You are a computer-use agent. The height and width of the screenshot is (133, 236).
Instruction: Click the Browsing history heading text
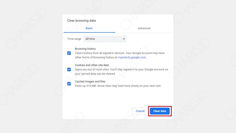(85, 49)
